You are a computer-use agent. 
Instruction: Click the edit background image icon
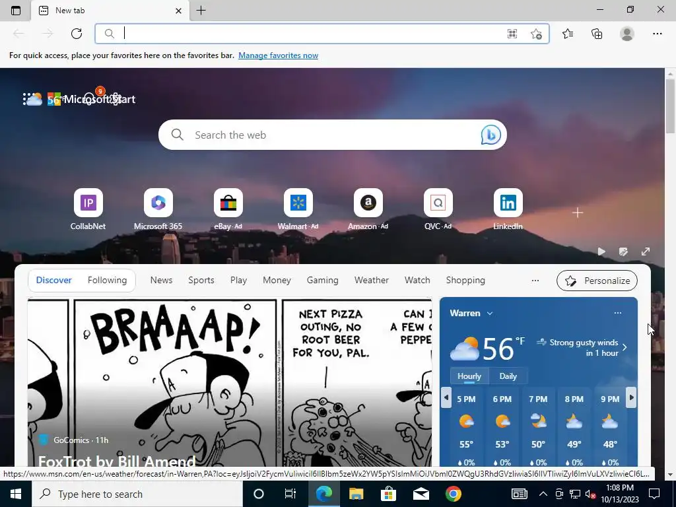[x=623, y=252]
